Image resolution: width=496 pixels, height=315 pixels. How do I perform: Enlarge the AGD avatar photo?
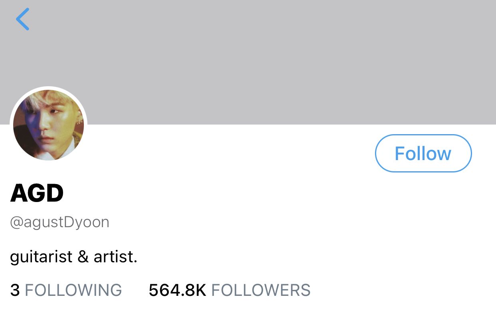tap(48, 125)
